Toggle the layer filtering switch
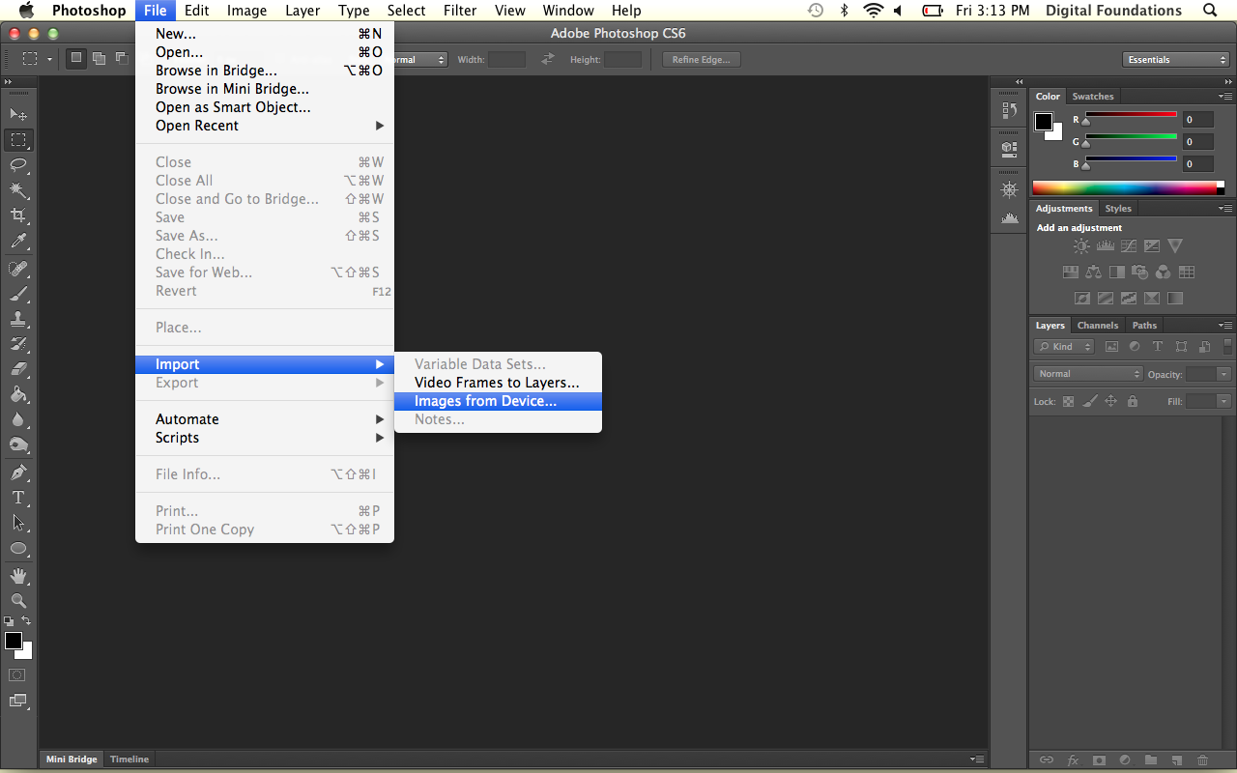Screen dimensions: 1237x773 pyautogui.click(x=1227, y=346)
